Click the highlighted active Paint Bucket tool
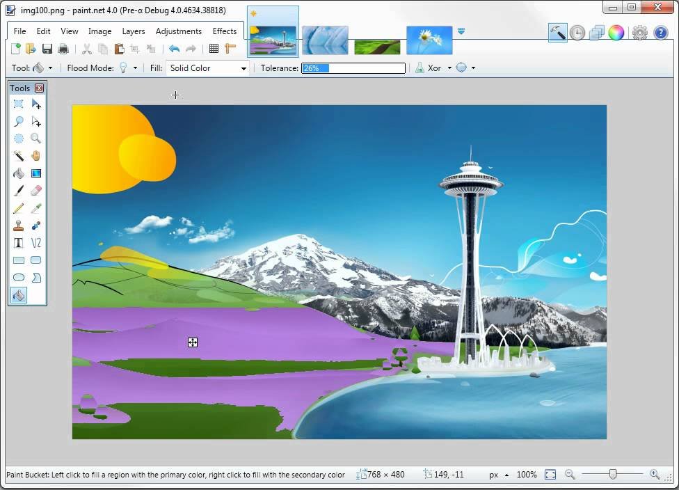 pos(19,296)
